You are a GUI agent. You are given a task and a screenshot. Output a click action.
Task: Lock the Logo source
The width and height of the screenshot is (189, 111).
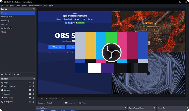pos(33,82)
